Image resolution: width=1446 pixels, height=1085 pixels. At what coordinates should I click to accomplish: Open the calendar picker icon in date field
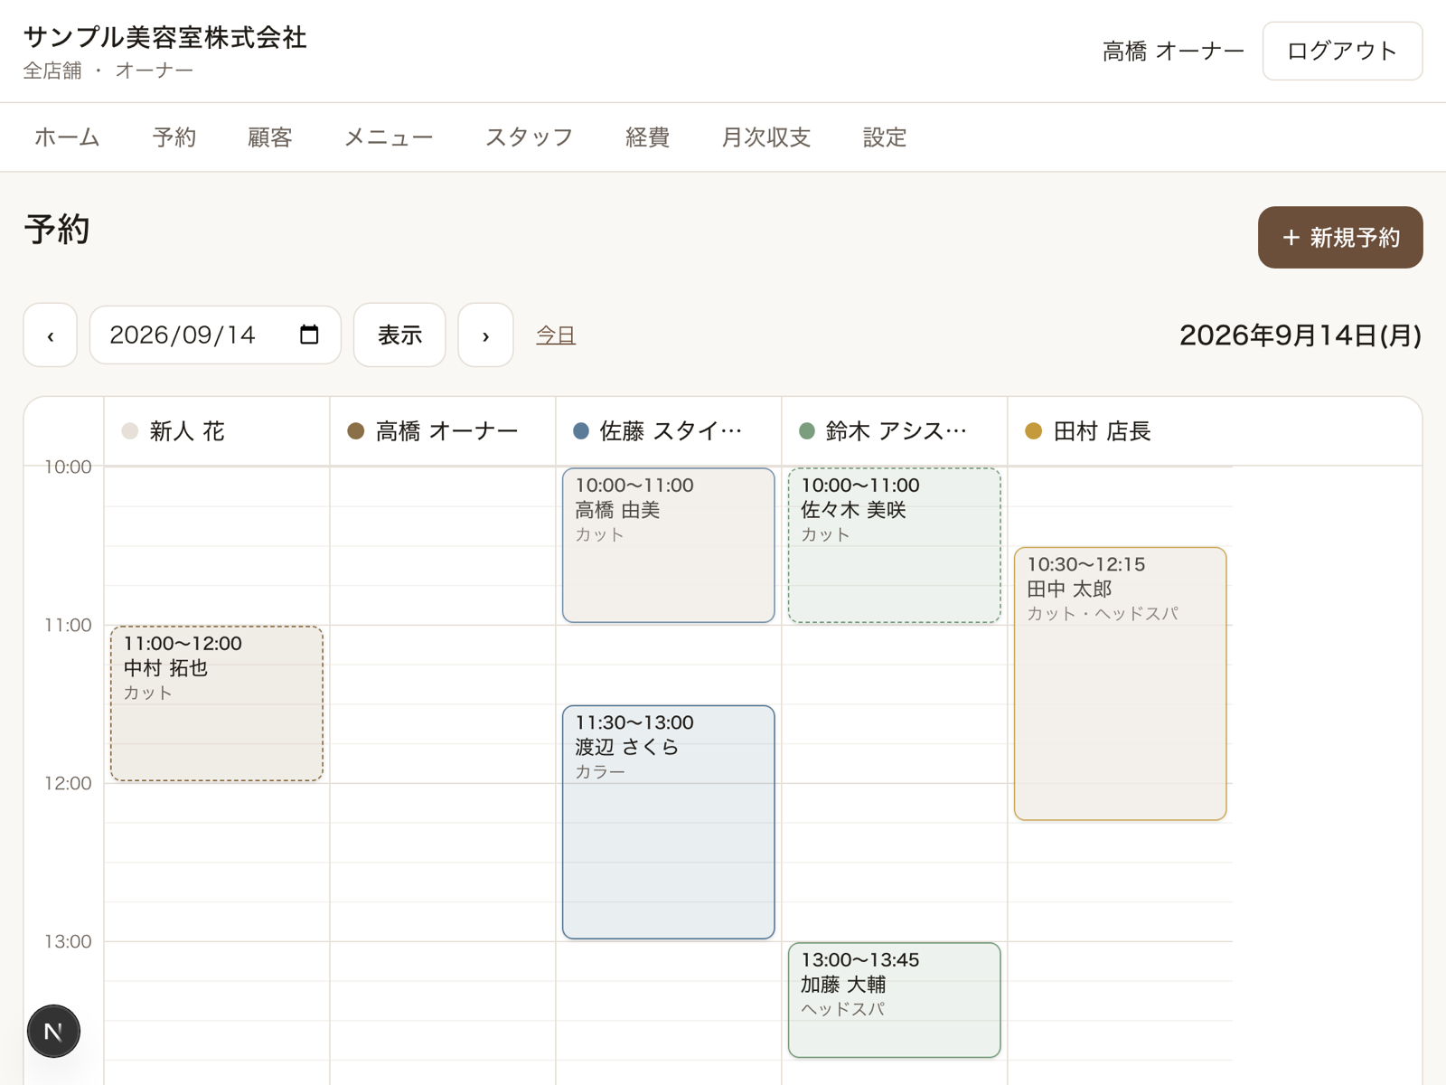[x=309, y=335]
